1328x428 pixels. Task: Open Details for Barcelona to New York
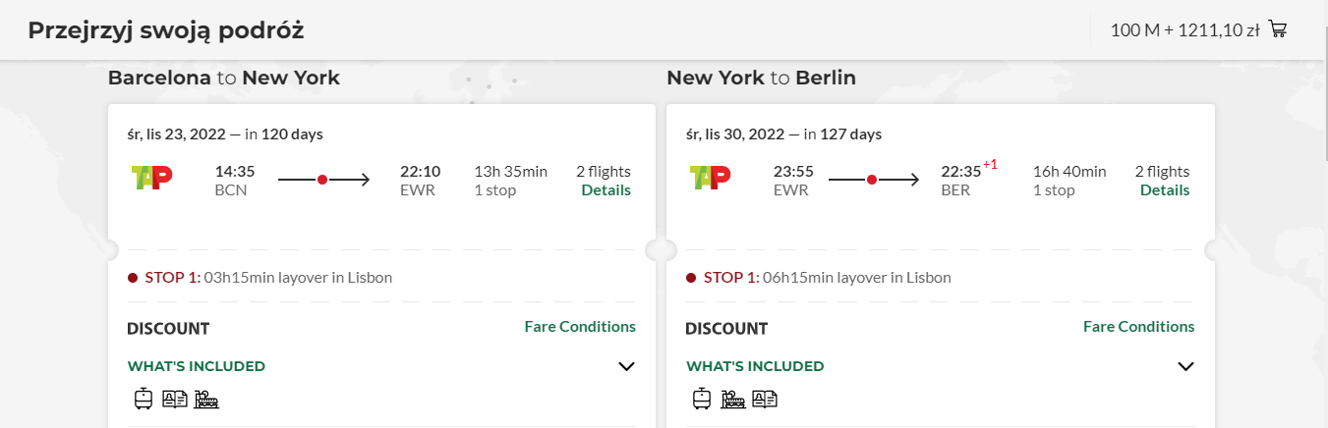[606, 190]
